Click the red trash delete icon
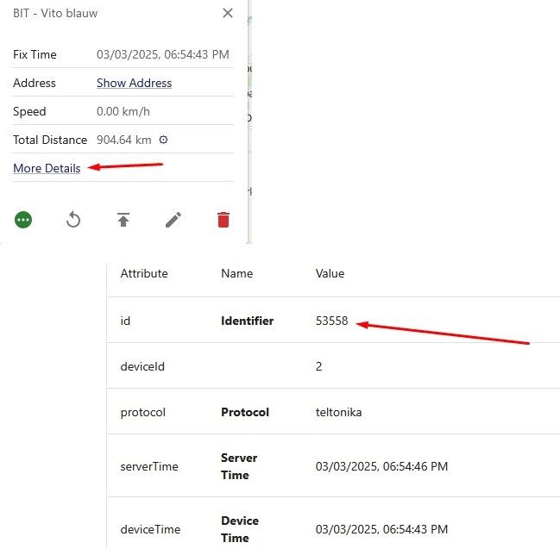Image resolution: width=560 pixels, height=555 pixels. click(x=223, y=220)
